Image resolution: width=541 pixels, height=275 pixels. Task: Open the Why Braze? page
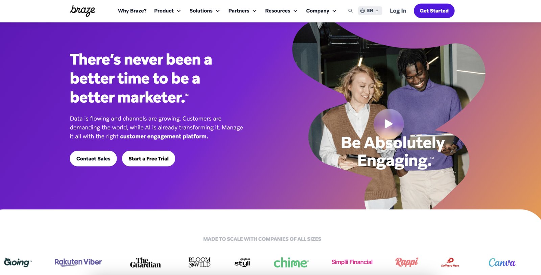pos(132,11)
